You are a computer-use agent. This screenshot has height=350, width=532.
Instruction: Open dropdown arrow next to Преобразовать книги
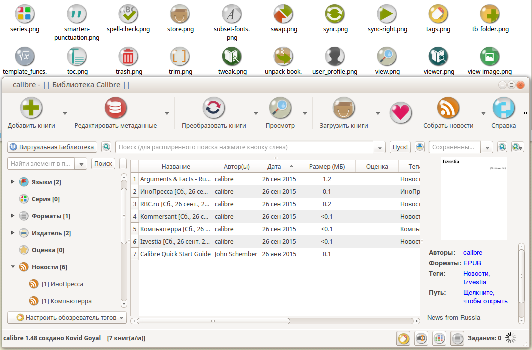256,114
